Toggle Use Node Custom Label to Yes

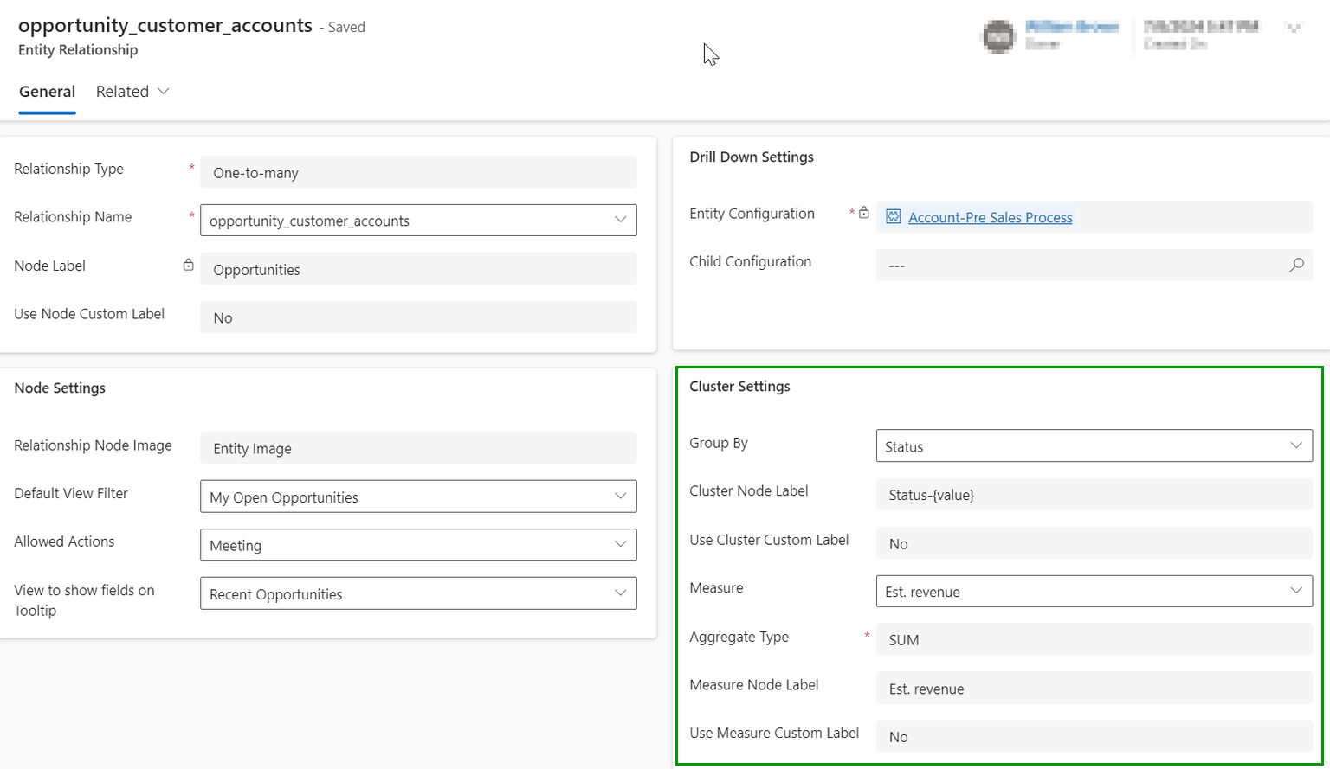click(418, 317)
